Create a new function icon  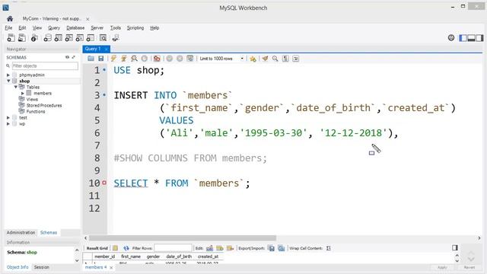pyautogui.click(x=91, y=38)
